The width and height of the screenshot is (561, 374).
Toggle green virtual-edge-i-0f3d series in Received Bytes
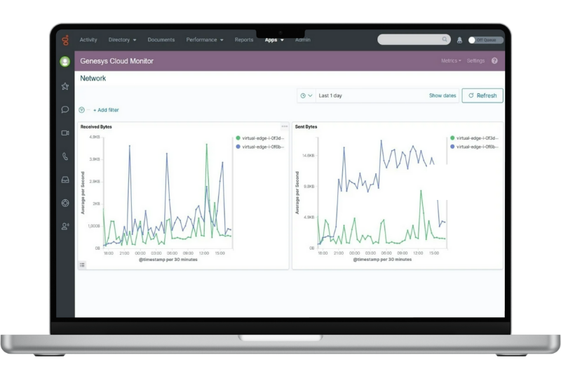(260, 138)
